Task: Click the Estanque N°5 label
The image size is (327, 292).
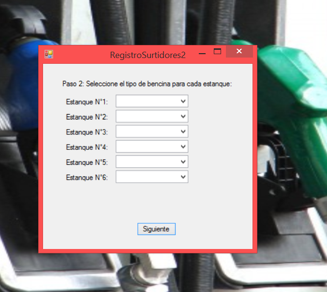Action: [87, 162]
